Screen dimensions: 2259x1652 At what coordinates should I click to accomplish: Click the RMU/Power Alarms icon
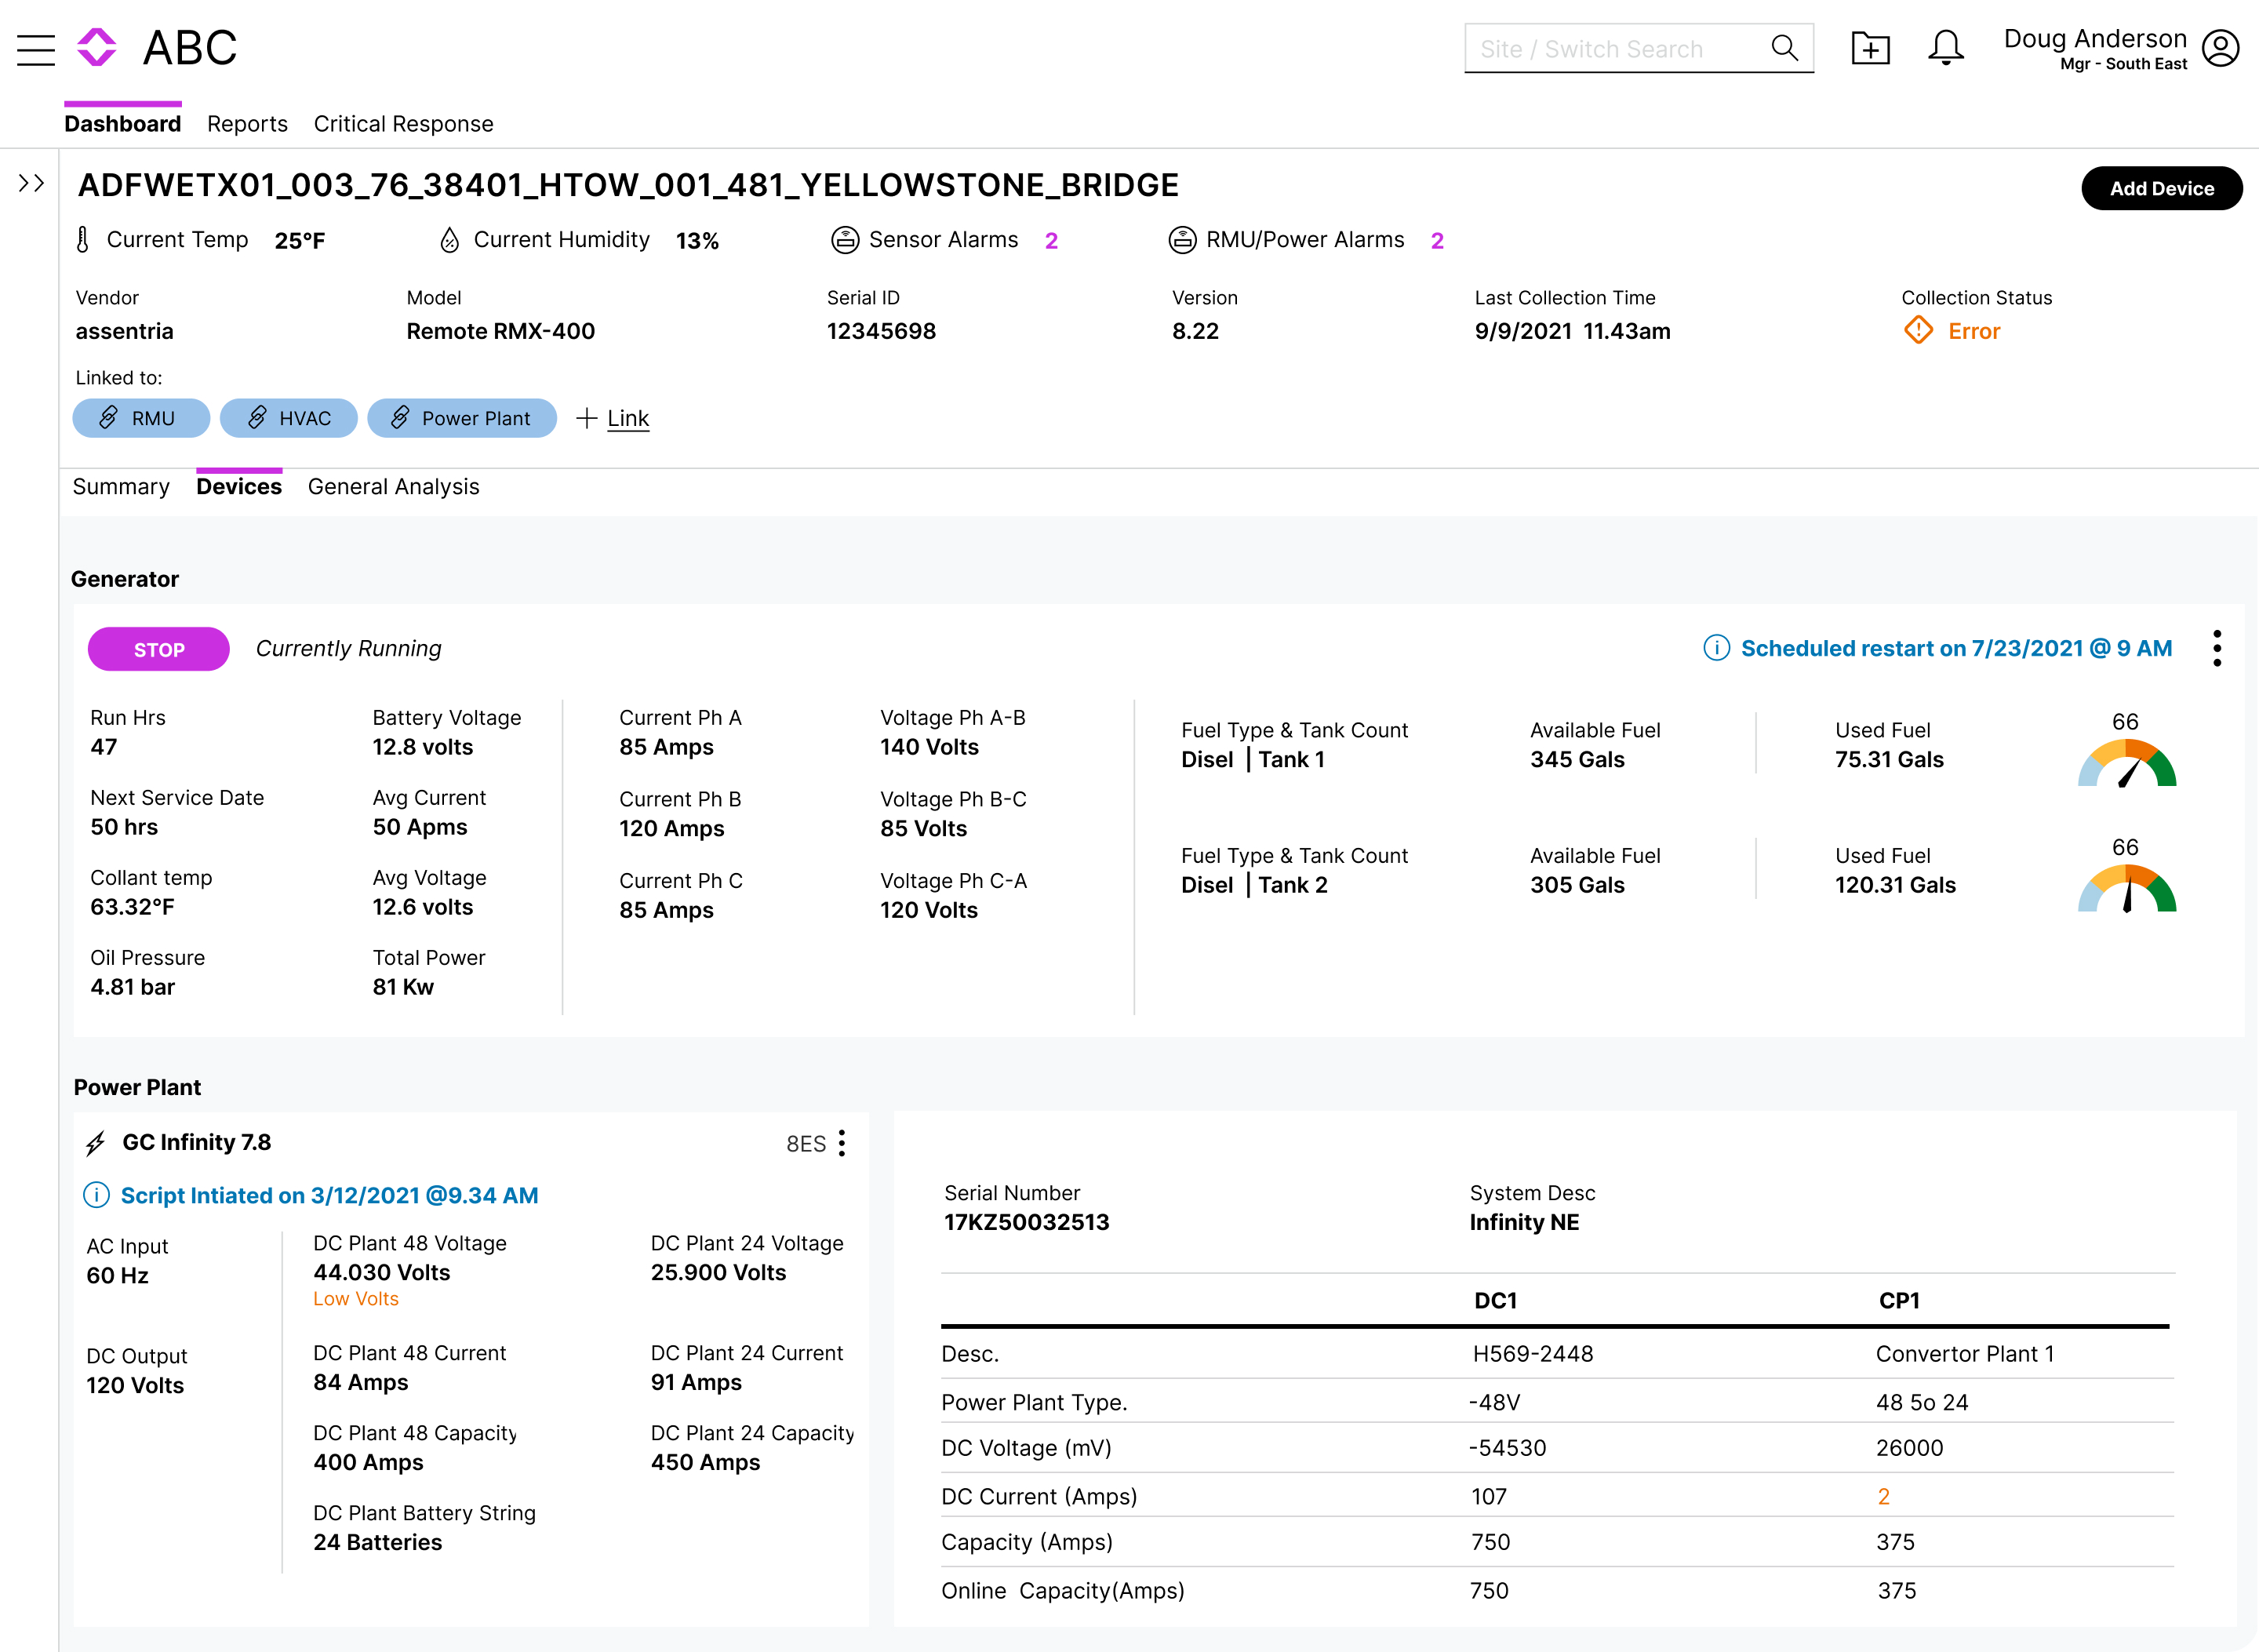[x=1182, y=240]
